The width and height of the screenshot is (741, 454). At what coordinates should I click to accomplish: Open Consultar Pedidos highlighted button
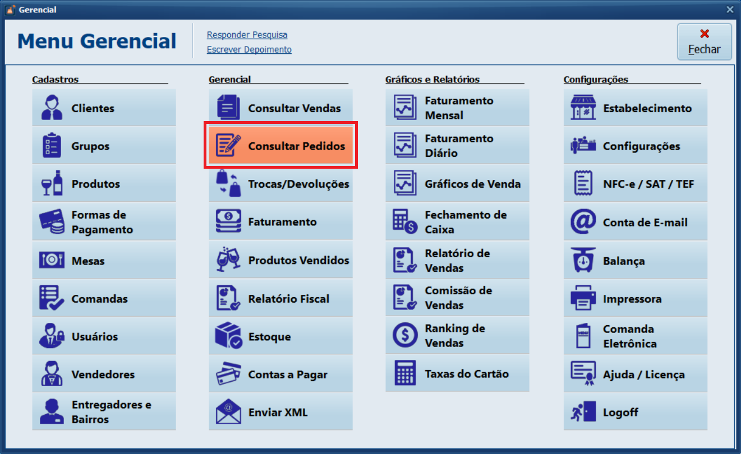[x=280, y=146]
